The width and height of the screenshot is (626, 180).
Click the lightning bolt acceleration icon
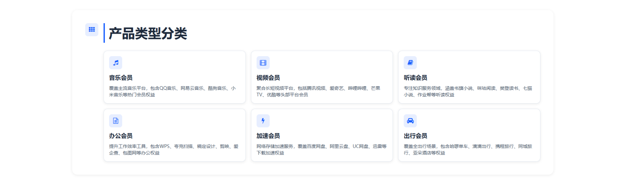[x=263, y=121]
